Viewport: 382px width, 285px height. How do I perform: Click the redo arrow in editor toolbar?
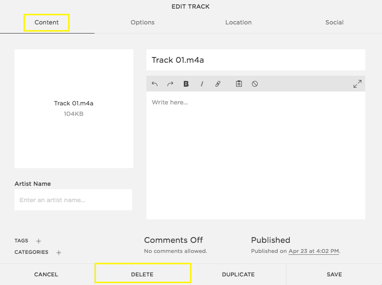coord(170,84)
